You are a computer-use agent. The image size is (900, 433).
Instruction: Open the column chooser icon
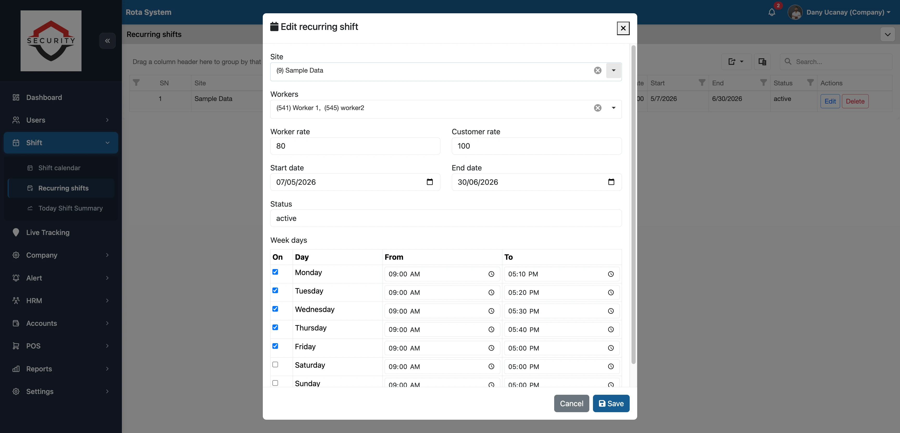(762, 62)
